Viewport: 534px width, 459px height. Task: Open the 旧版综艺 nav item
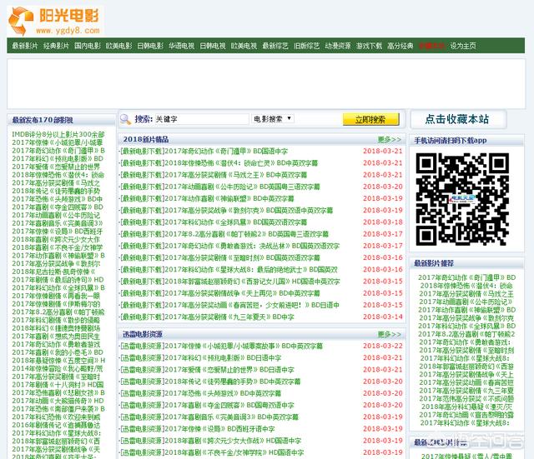(306, 46)
